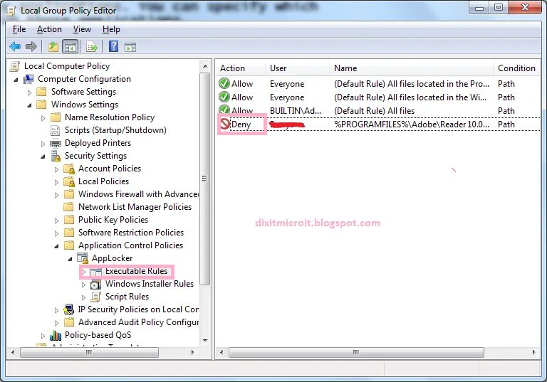Collapse the Computer Configuration node
Viewport: 547px width, 382px height.
tap(16, 80)
